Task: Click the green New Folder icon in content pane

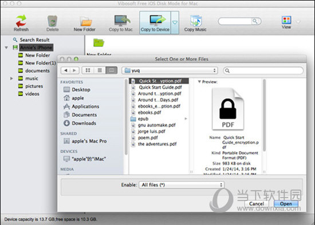Action: 99,42
